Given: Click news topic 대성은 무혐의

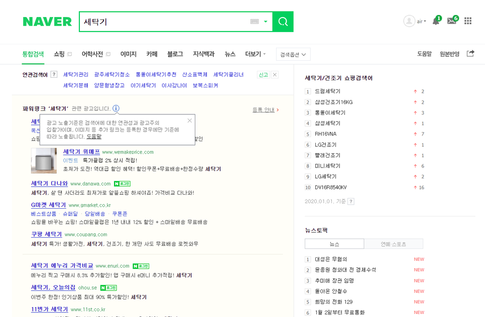Looking at the screenshot, I should click(x=331, y=259).
